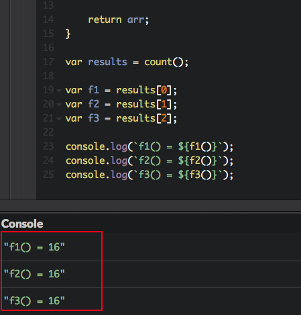Click line number 17 in the gutter
Screen dimensions: 301x315
pyautogui.click(x=48, y=62)
